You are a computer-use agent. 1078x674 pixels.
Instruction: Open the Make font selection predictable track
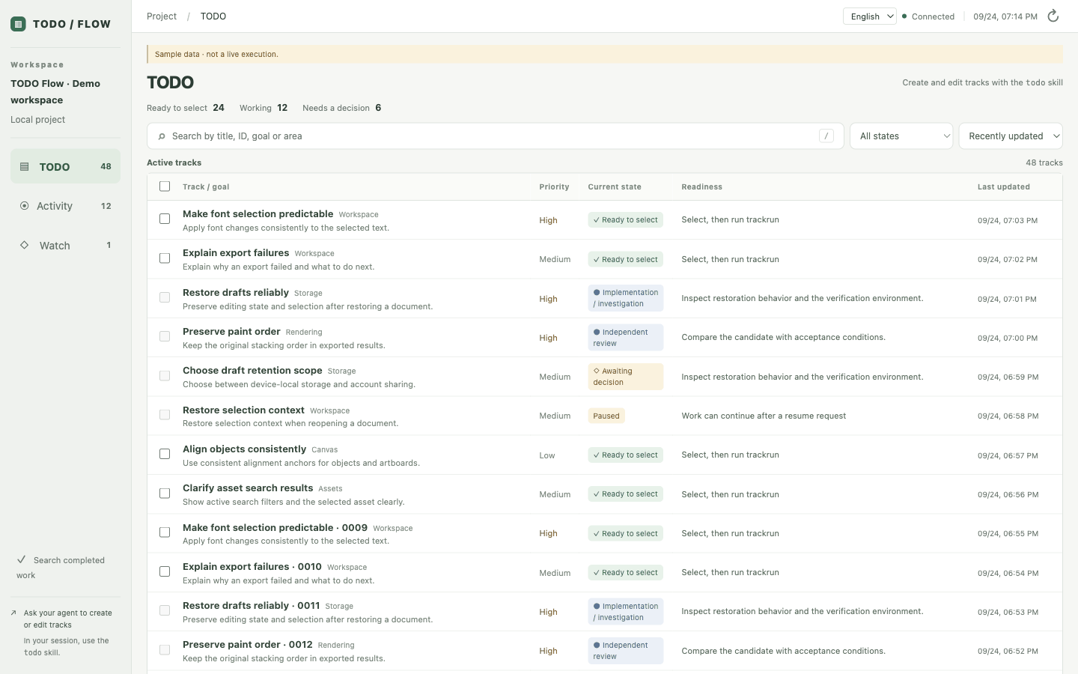pos(258,214)
